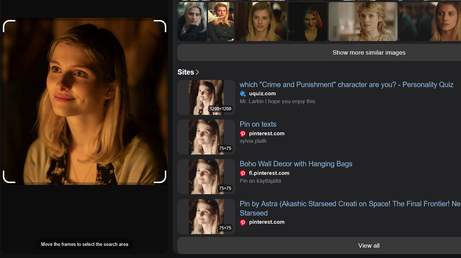Screen dimensions: 461x258
Task: Click Pinterest icon under 'Pin by Astra' result
Action: (243, 222)
